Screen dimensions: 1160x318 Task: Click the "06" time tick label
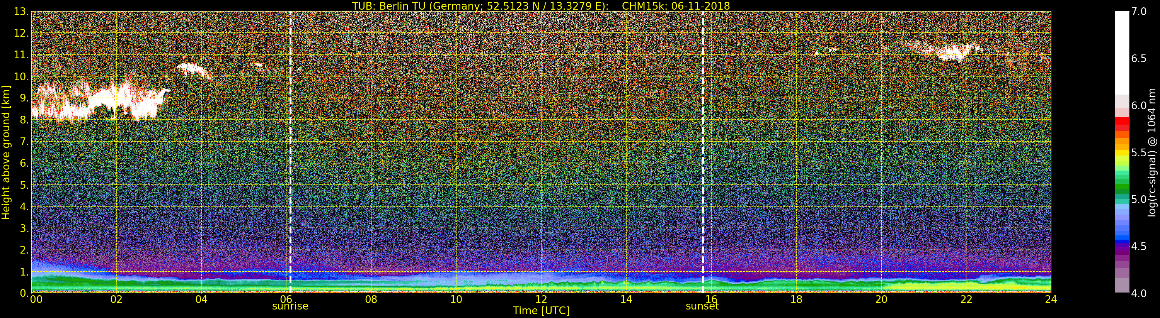pyautogui.click(x=286, y=299)
